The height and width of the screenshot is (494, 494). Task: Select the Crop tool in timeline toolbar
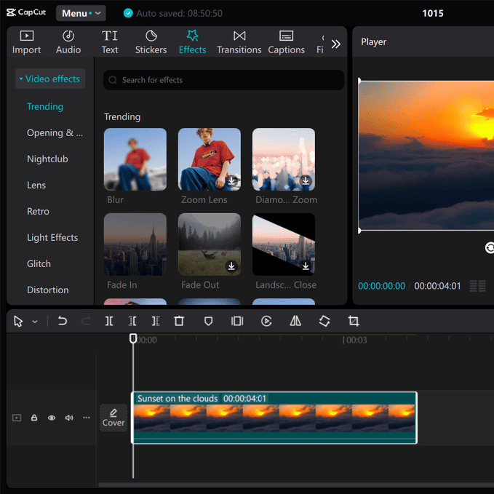(354, 321)
